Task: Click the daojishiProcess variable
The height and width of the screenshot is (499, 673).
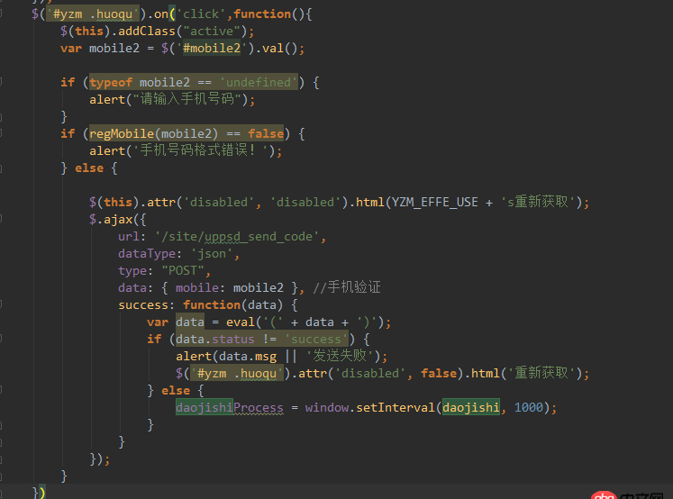Action: click(x=230, y=408)
